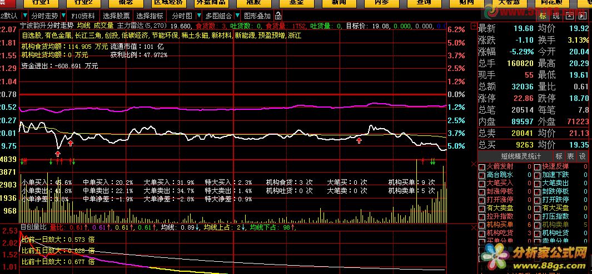The image size is (592, 274).
Task: Click the 成交量 indicator label
Action: (x=103, y=26)
